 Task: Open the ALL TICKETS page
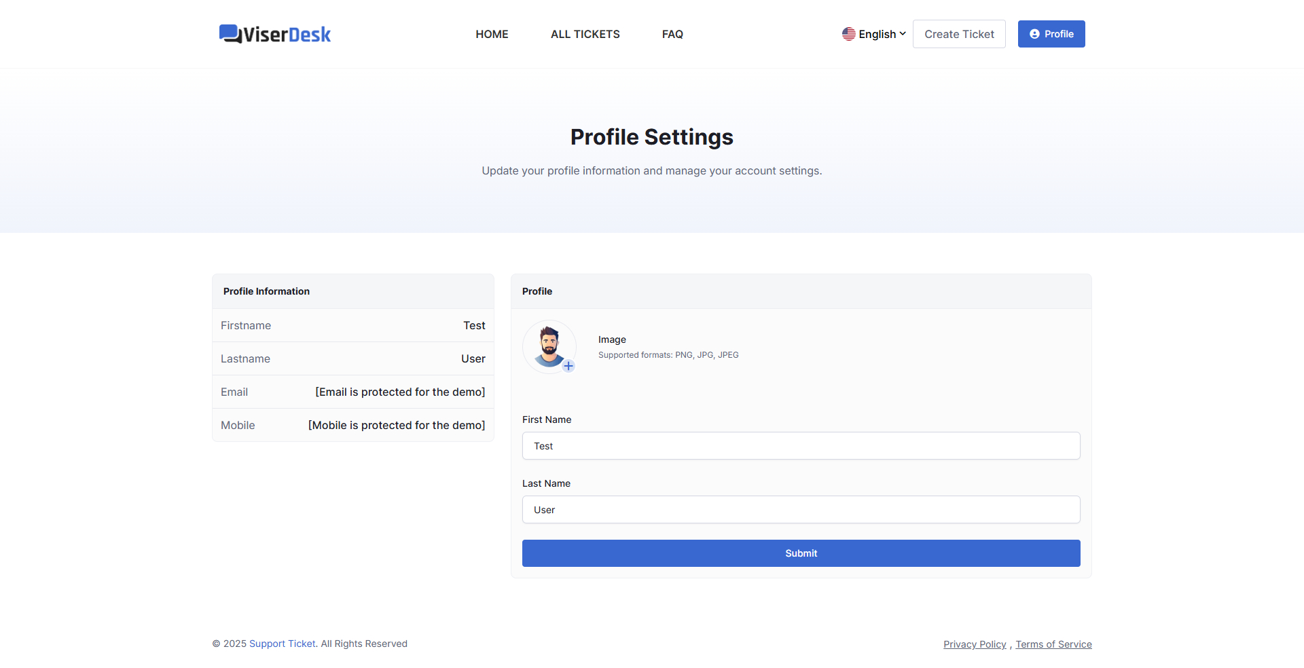585,34
